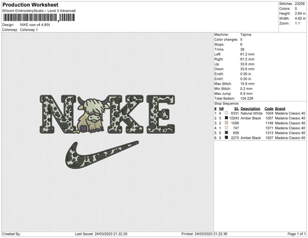
Task: Click the 'Colorway 1' value
Action: point(29,30)
